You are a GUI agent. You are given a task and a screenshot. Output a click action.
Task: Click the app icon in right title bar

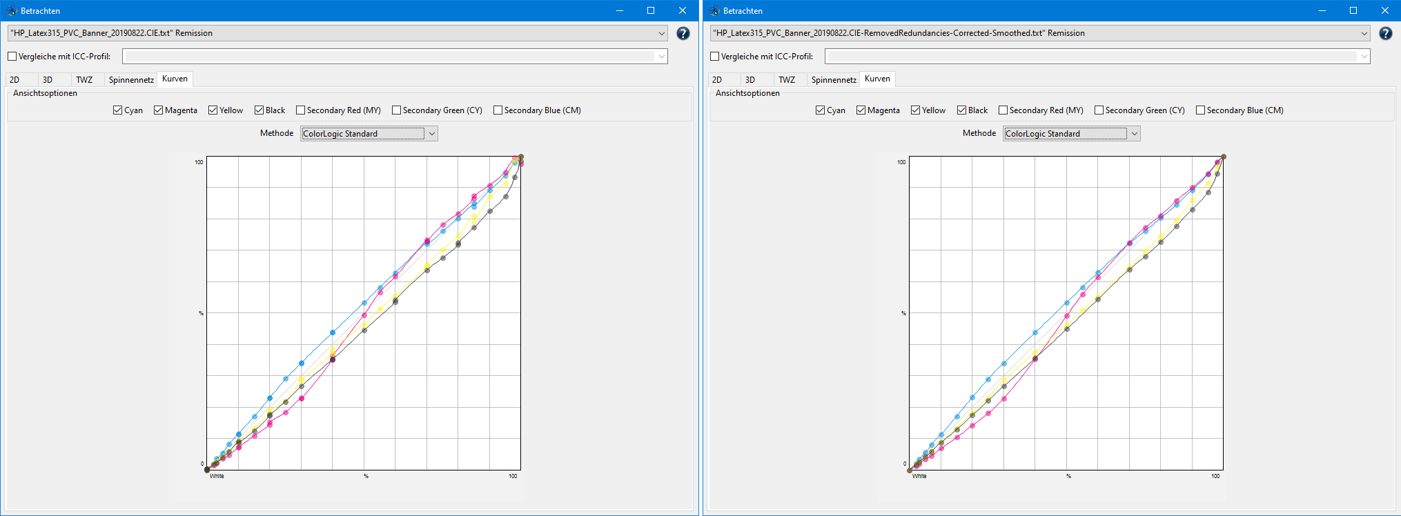pos(714,10)
